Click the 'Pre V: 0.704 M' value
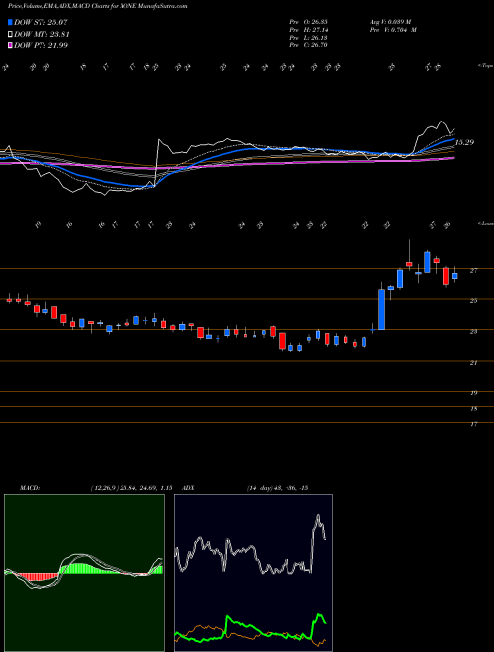Viewport: 494px width, 652px height. pyautogui.click(x=392, y=30)
